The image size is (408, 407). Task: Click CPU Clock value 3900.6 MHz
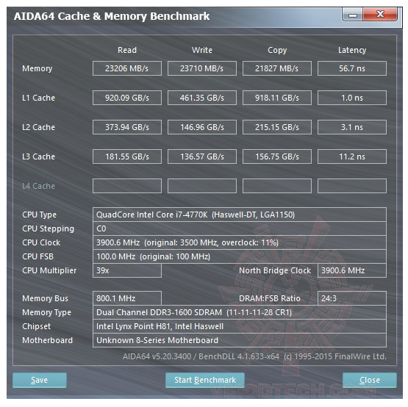click(240, 242)
